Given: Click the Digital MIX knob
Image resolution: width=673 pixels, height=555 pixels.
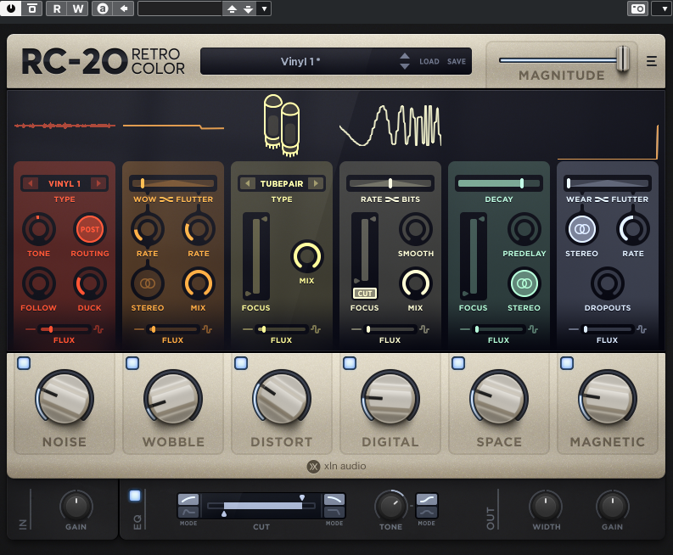Looking at the screenshot, I should coord(416,283).
